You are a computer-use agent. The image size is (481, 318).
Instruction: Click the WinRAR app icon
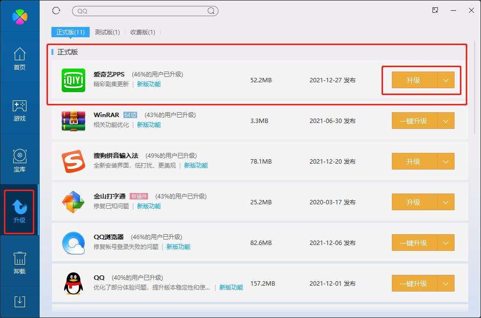[x=73, y=121]
